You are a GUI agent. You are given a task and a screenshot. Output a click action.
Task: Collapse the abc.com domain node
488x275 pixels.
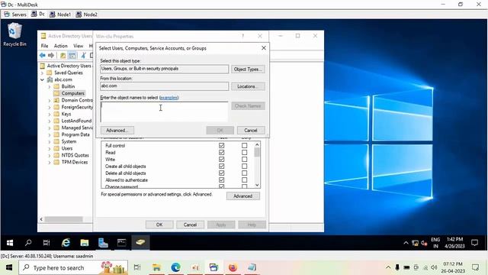tap(43, 79)
